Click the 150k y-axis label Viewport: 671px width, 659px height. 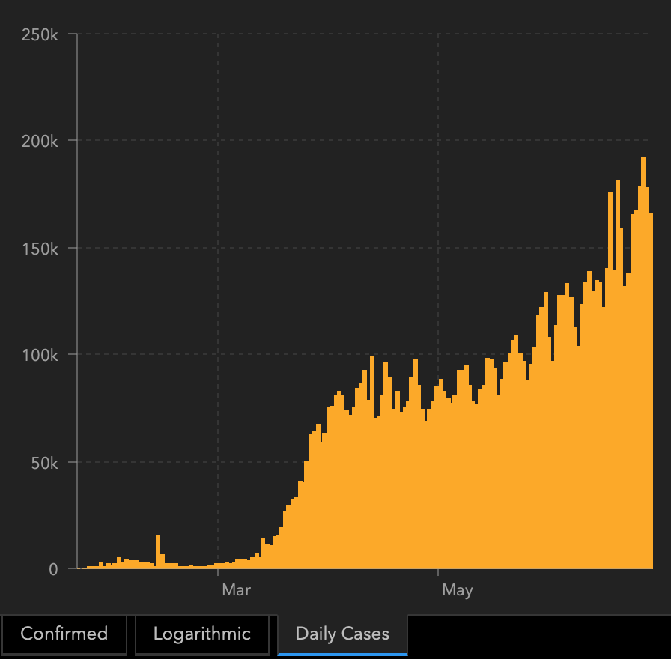tap(40, 249)
